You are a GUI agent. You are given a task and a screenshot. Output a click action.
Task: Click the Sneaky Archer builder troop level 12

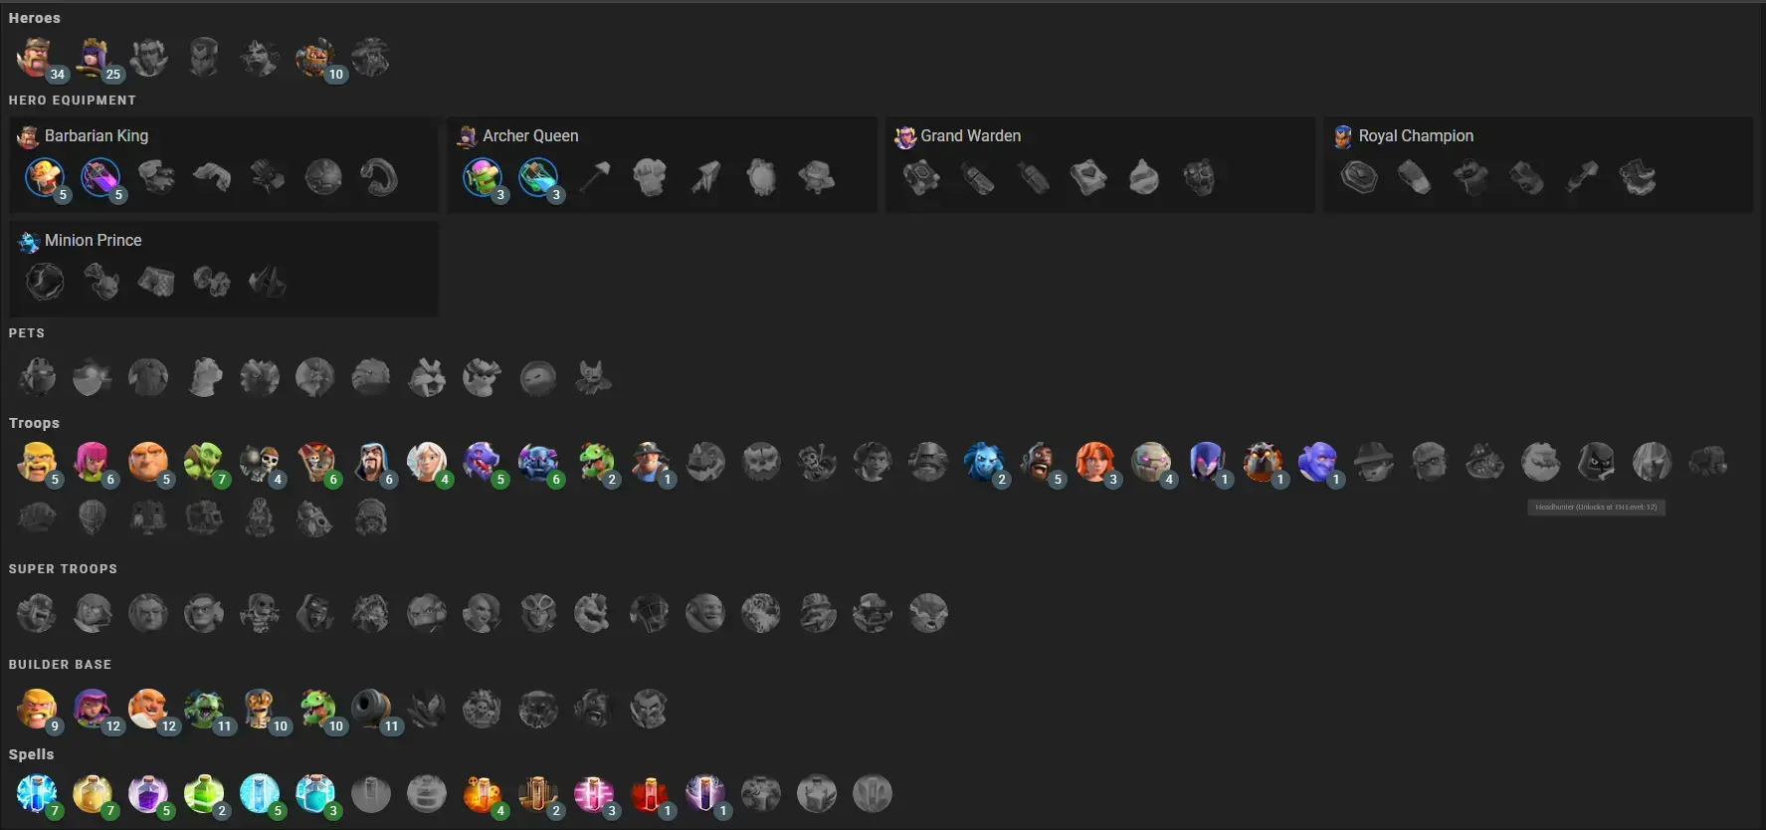[92, 709]
